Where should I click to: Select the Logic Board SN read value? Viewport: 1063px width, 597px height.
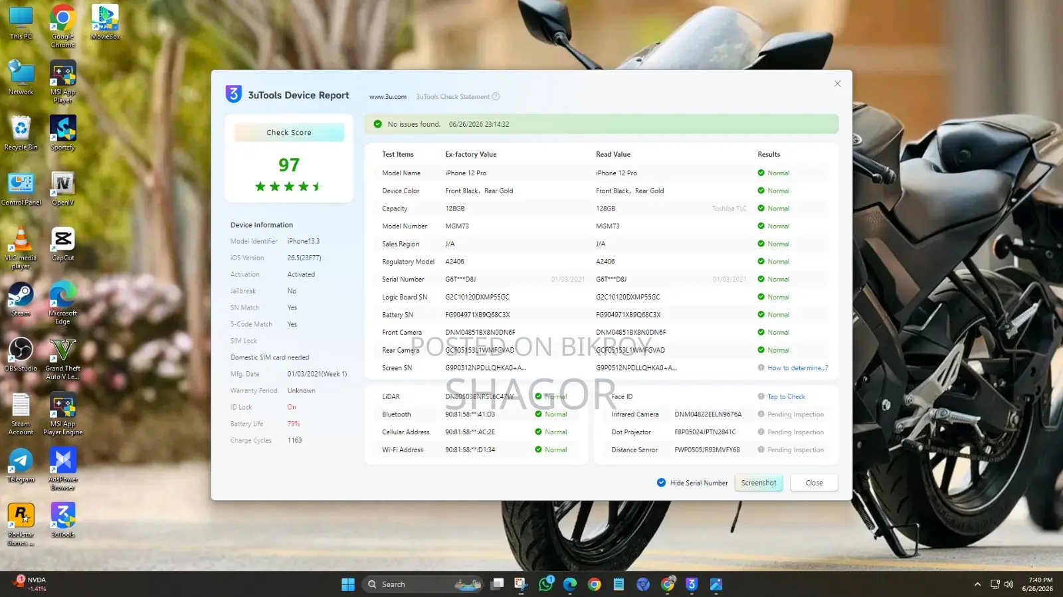tap(628, 297)
